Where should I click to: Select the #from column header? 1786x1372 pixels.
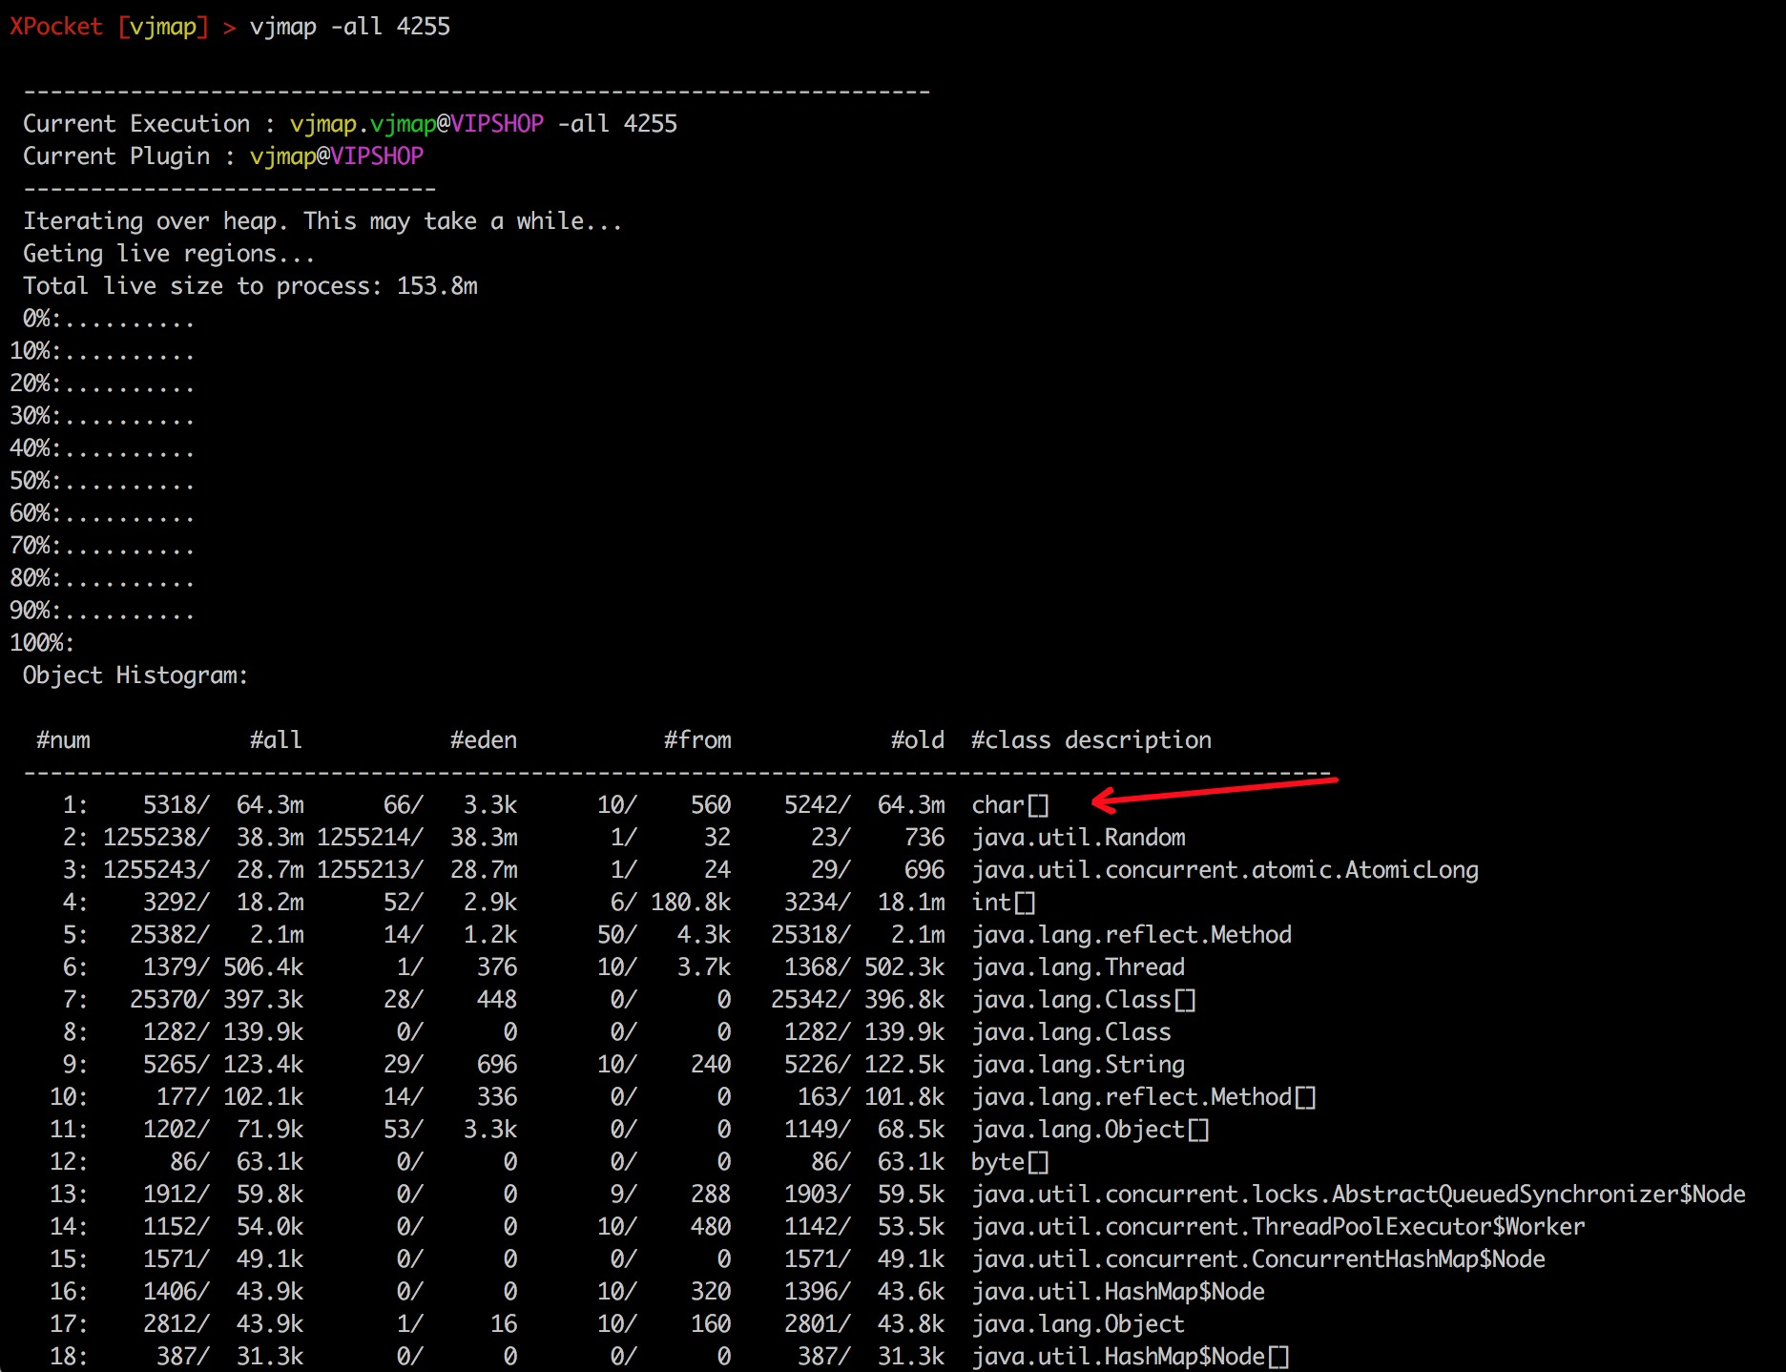click(697, 740)
